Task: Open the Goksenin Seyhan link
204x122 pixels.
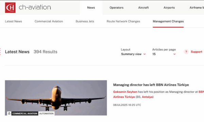Action: coord(125,92)
